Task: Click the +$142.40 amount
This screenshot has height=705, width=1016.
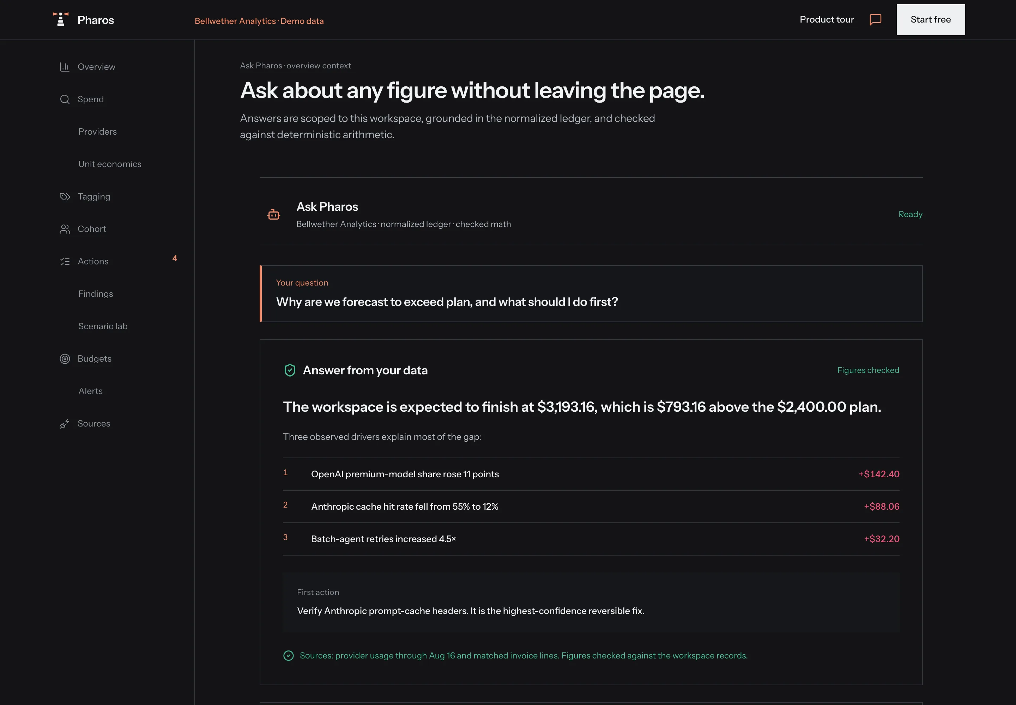Action: click(878, 474)
